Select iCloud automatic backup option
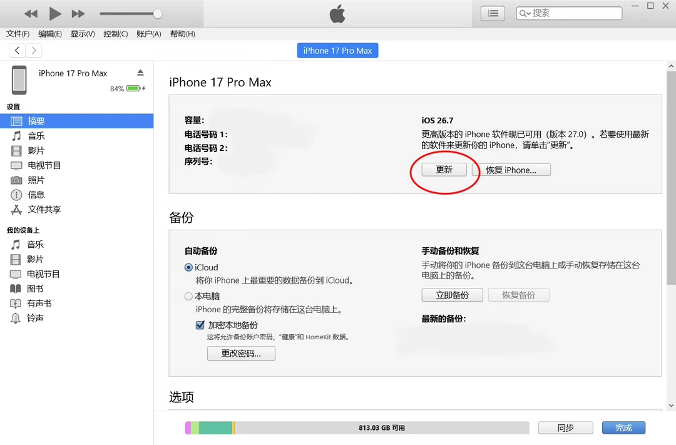Viewport: 676px width, 445px height. 188,267
